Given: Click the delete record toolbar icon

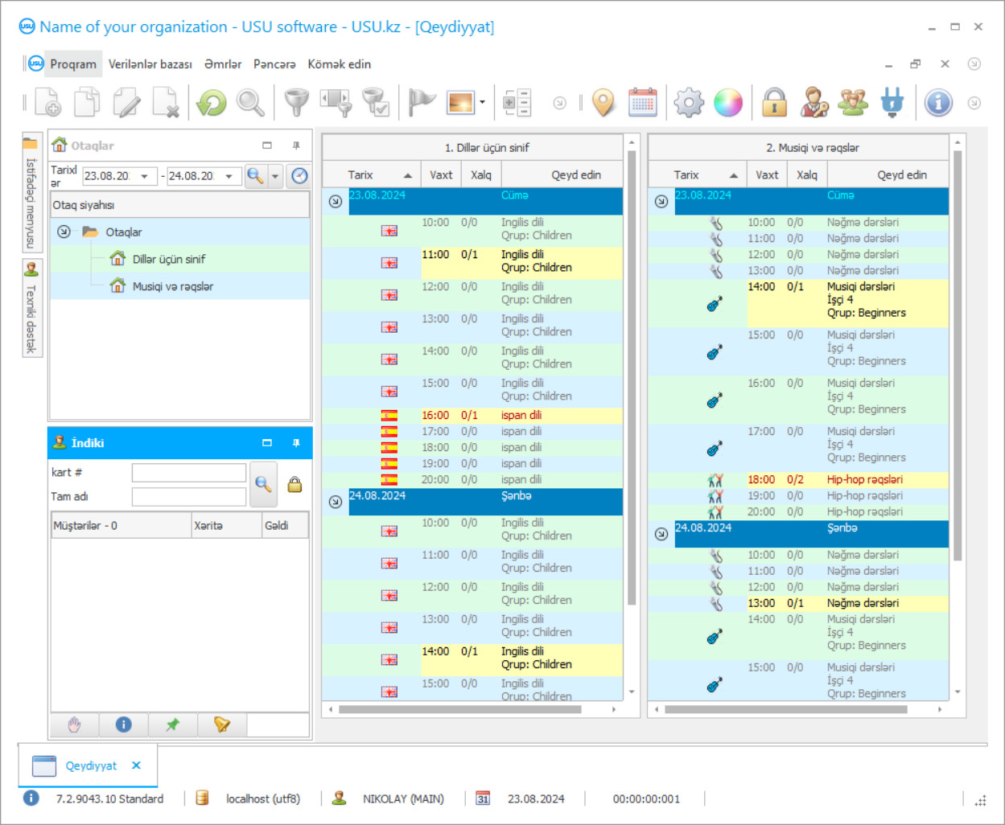Looking at the screenshot, I should (166, 103).
